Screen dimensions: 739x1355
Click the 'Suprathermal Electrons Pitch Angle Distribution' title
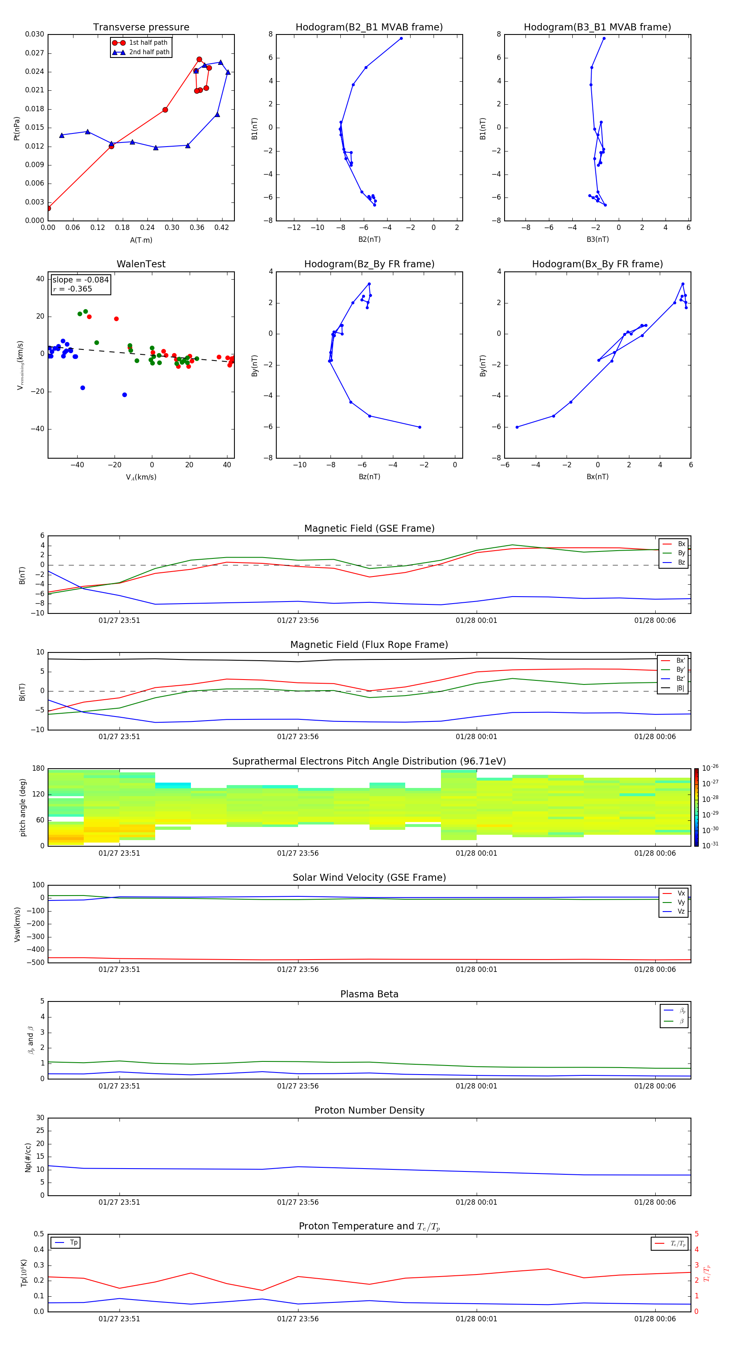[369, 762]
